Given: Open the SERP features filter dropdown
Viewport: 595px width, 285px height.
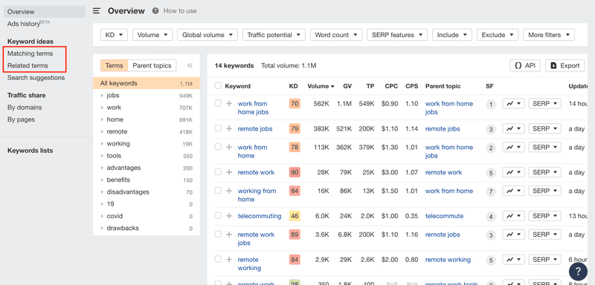Looking at the screenshot, I should point(397,35).
